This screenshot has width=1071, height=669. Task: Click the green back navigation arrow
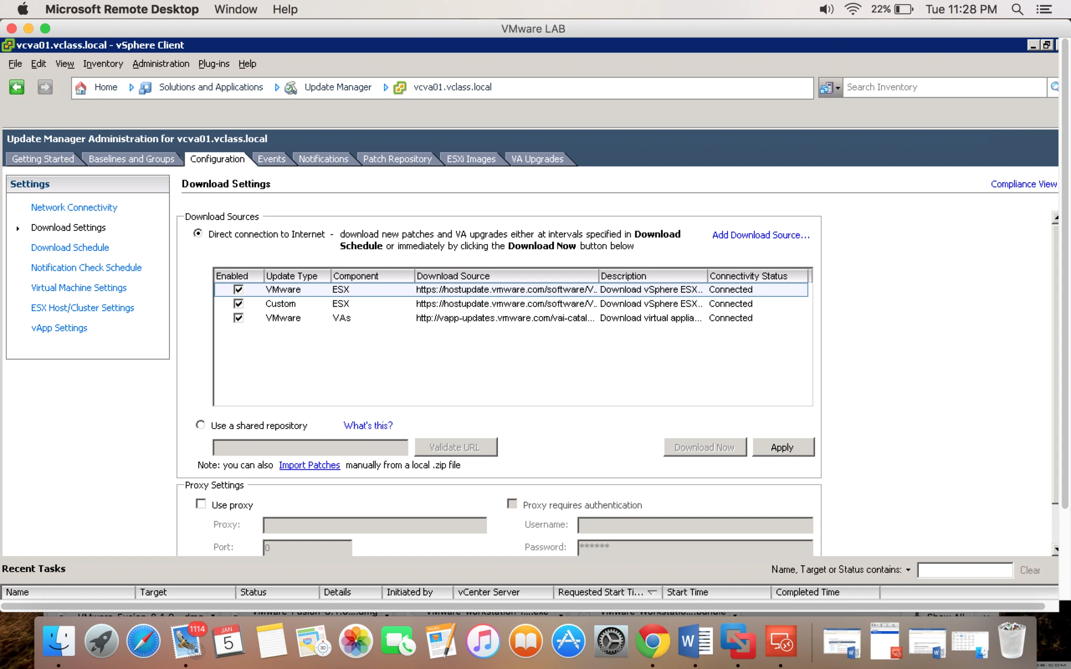[17, 87]
